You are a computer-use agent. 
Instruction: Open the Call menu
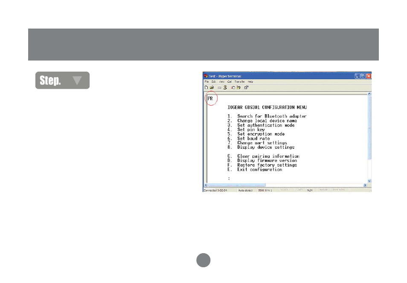[230, 82]
